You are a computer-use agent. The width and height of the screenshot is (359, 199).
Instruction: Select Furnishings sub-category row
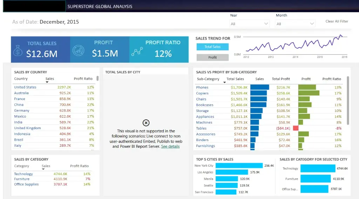click(x=269, y=146)
